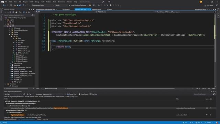Click the user account avatar icon

[x=201, y=2]
